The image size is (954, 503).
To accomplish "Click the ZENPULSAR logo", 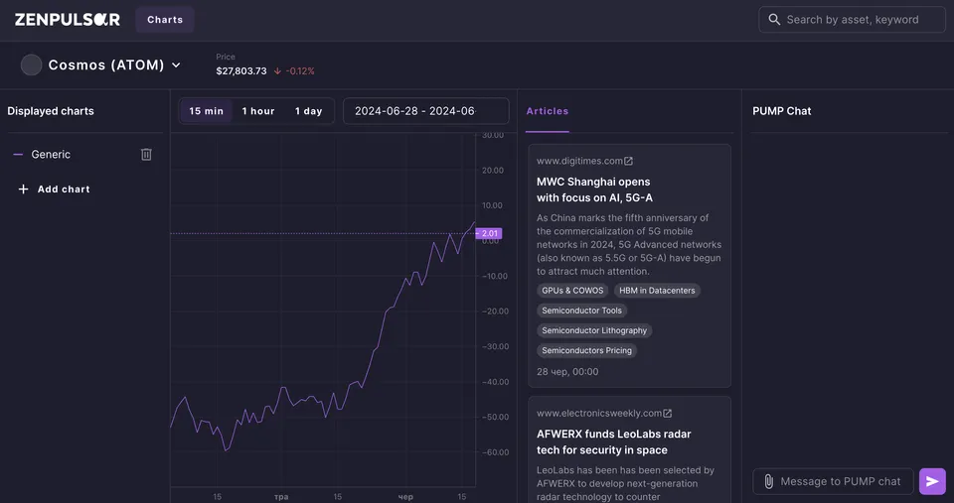I will click(x=68, y=20).
